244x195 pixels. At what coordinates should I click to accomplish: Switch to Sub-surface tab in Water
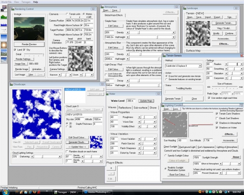[140, 108]
